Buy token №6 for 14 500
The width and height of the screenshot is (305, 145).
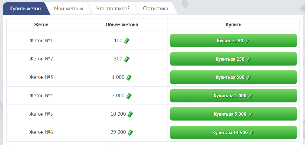point(233,133)
